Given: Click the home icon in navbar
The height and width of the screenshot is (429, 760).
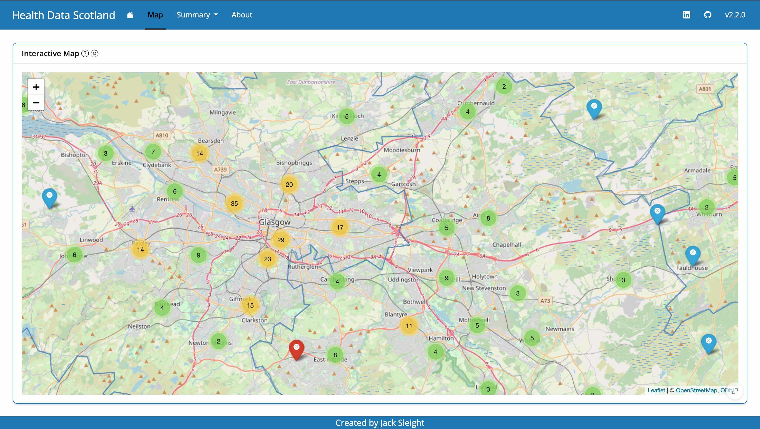Looking at the screenshot, I should 130,15.
